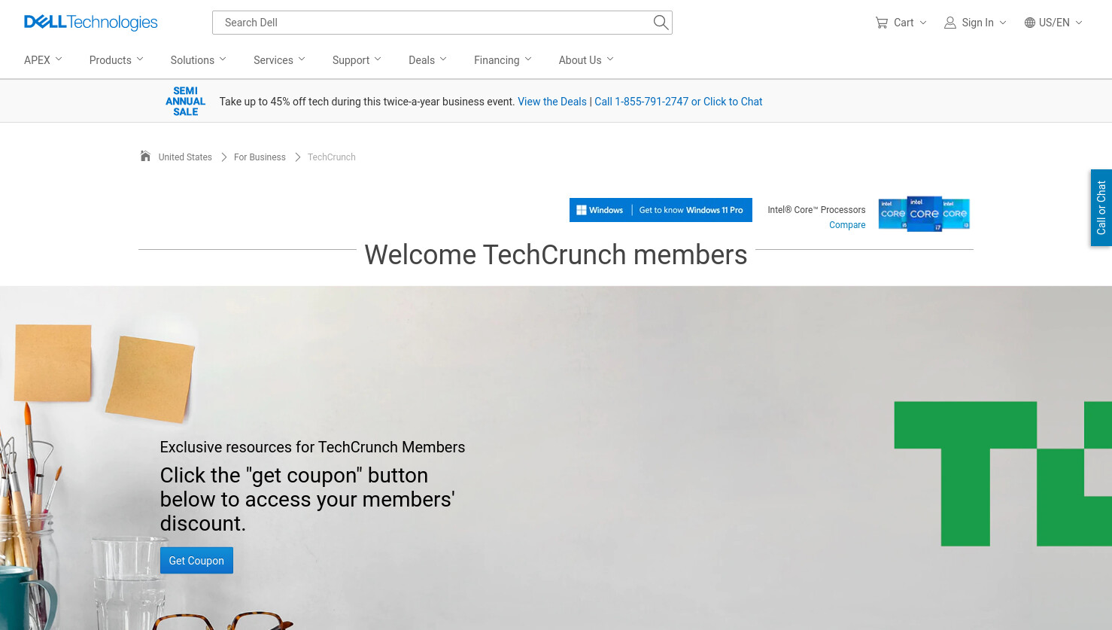Click the Compare processors link
This screenshot has width=1112, height=630.
[847, 225]
